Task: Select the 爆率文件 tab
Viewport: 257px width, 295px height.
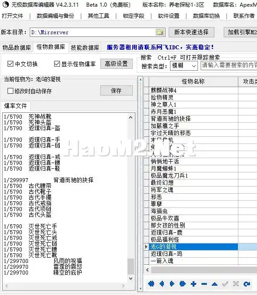Action: pos(16,106)
